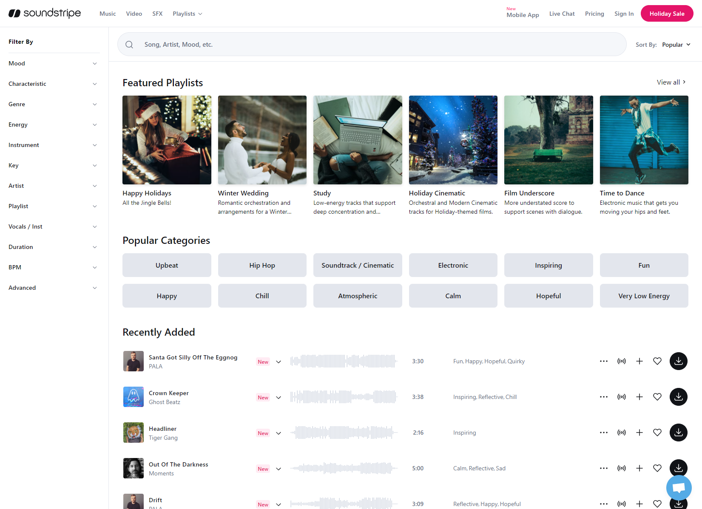
Task: Favorite the Headliner track with heart
Action: tap(657, 433)
